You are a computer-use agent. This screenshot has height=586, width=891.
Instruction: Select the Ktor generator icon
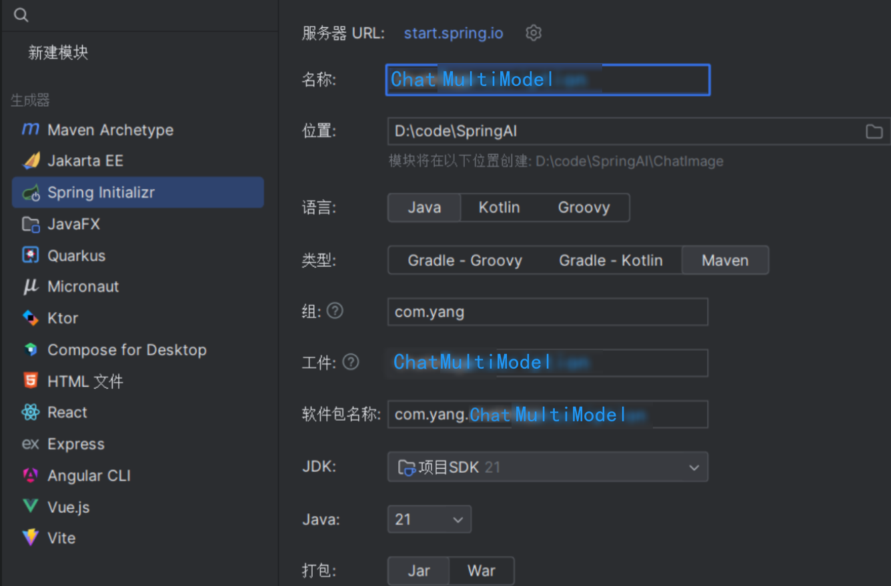tap(31, 318)
